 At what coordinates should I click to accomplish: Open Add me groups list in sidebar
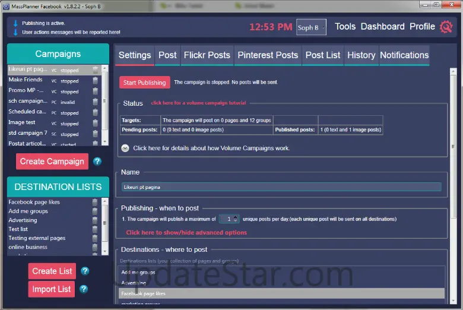click(x=28, y=211)
